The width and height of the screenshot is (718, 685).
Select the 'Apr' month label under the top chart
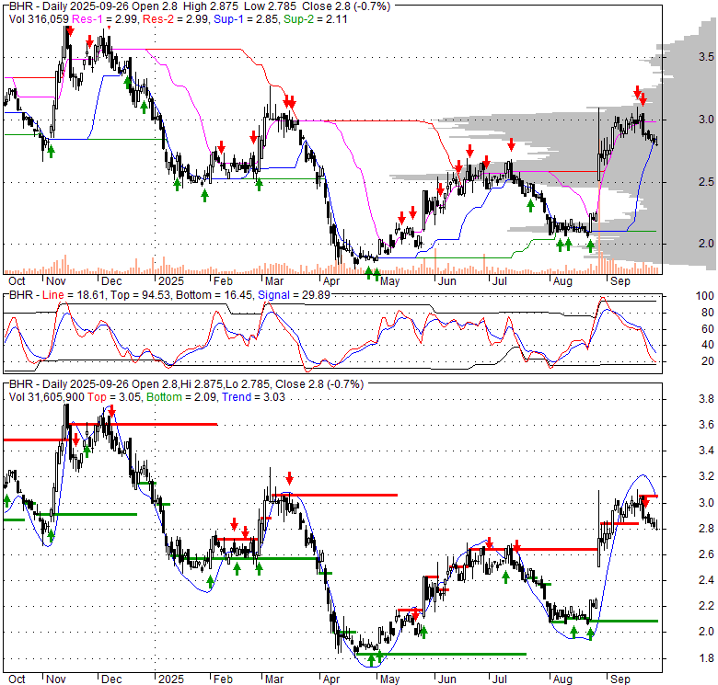(331, 280)
